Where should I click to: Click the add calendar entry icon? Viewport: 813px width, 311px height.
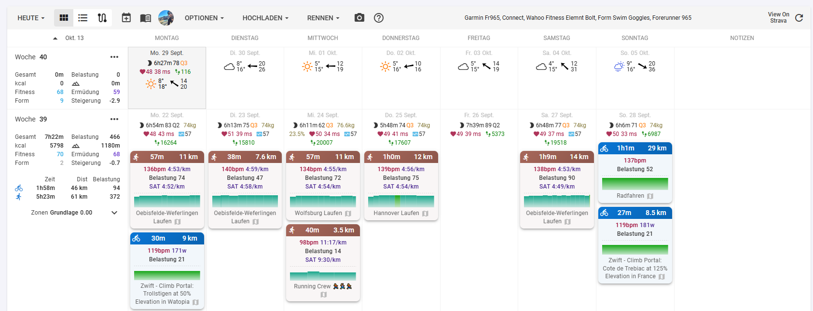coord(126,18)
